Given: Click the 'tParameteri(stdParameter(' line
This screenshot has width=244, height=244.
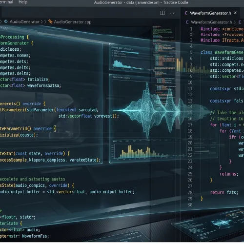Looking at the screenshot, I should [49, 110].
